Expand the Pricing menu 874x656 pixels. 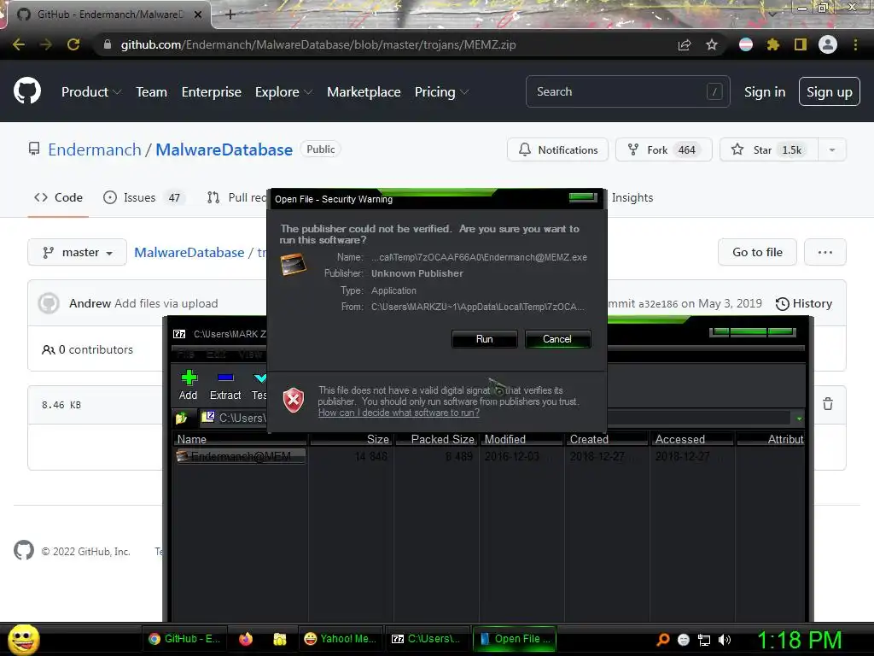(x=441, y=92)
